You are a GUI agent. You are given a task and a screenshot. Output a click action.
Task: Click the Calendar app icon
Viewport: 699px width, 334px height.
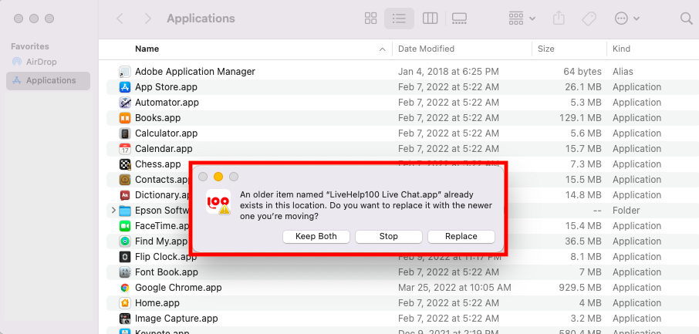125,149
